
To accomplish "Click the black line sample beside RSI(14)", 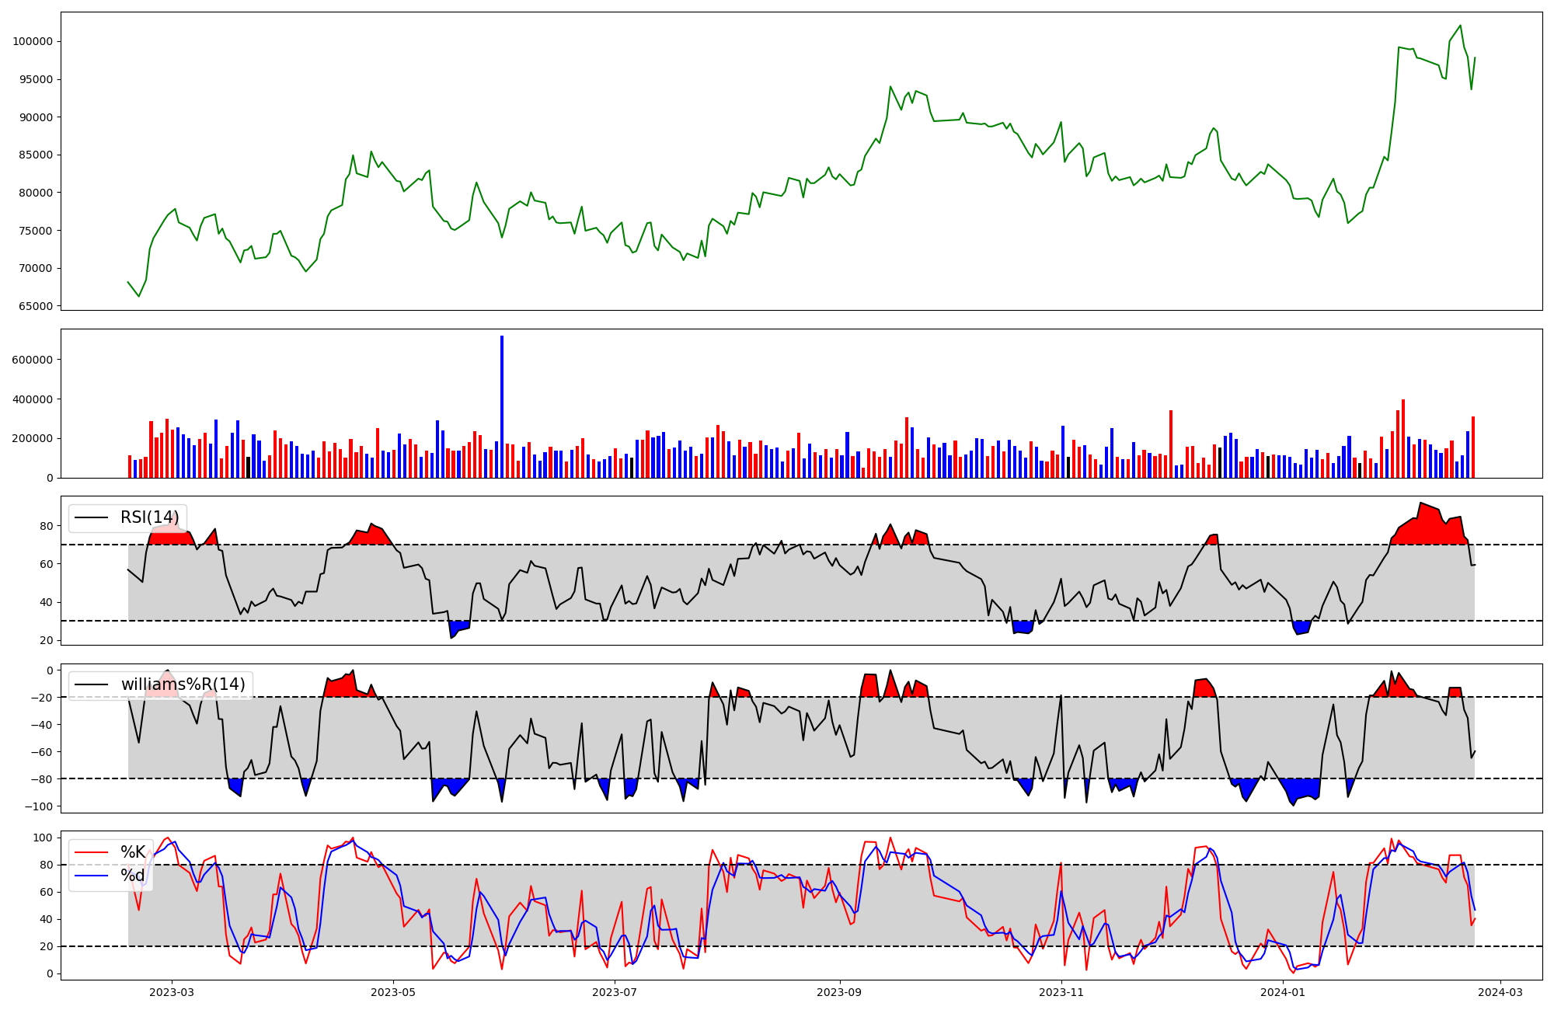I will tap(91, 518).
